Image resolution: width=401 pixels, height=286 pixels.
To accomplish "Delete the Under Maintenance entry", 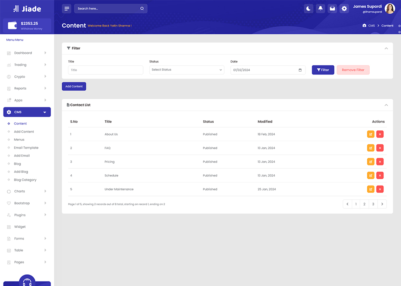I will (x=380, y=189).
